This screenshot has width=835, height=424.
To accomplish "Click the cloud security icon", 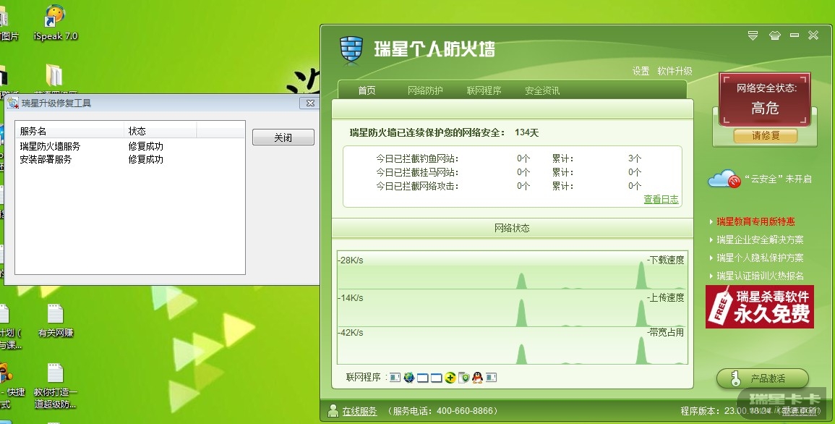I will (x=724, y=179).
